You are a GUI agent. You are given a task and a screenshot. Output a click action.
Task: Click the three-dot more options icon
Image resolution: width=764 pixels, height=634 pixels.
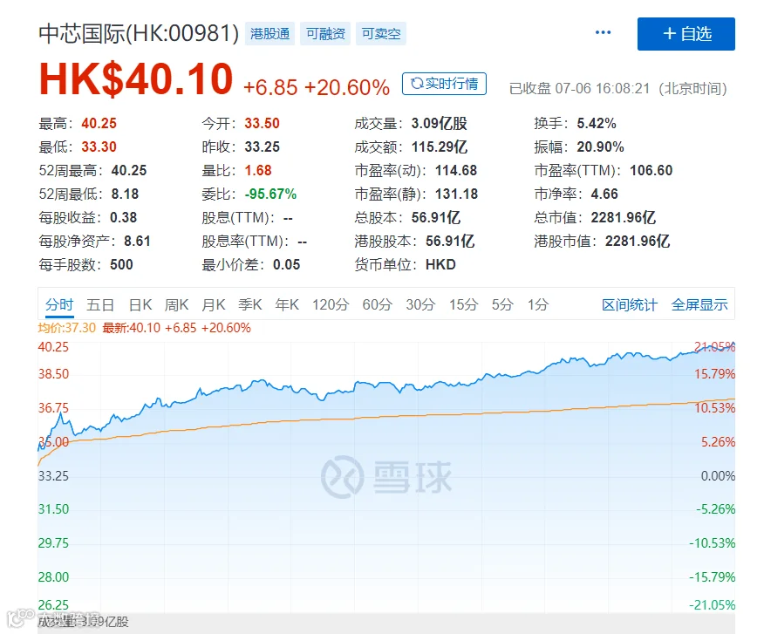[x=603, y=32]
